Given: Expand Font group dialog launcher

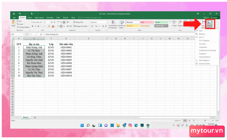Looking at the screenshot, I should [x=55, y=30].
